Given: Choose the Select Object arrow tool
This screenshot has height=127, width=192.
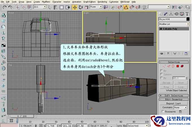Looking at the screenshot, I should pyautogui.click(x=50, y=7).
